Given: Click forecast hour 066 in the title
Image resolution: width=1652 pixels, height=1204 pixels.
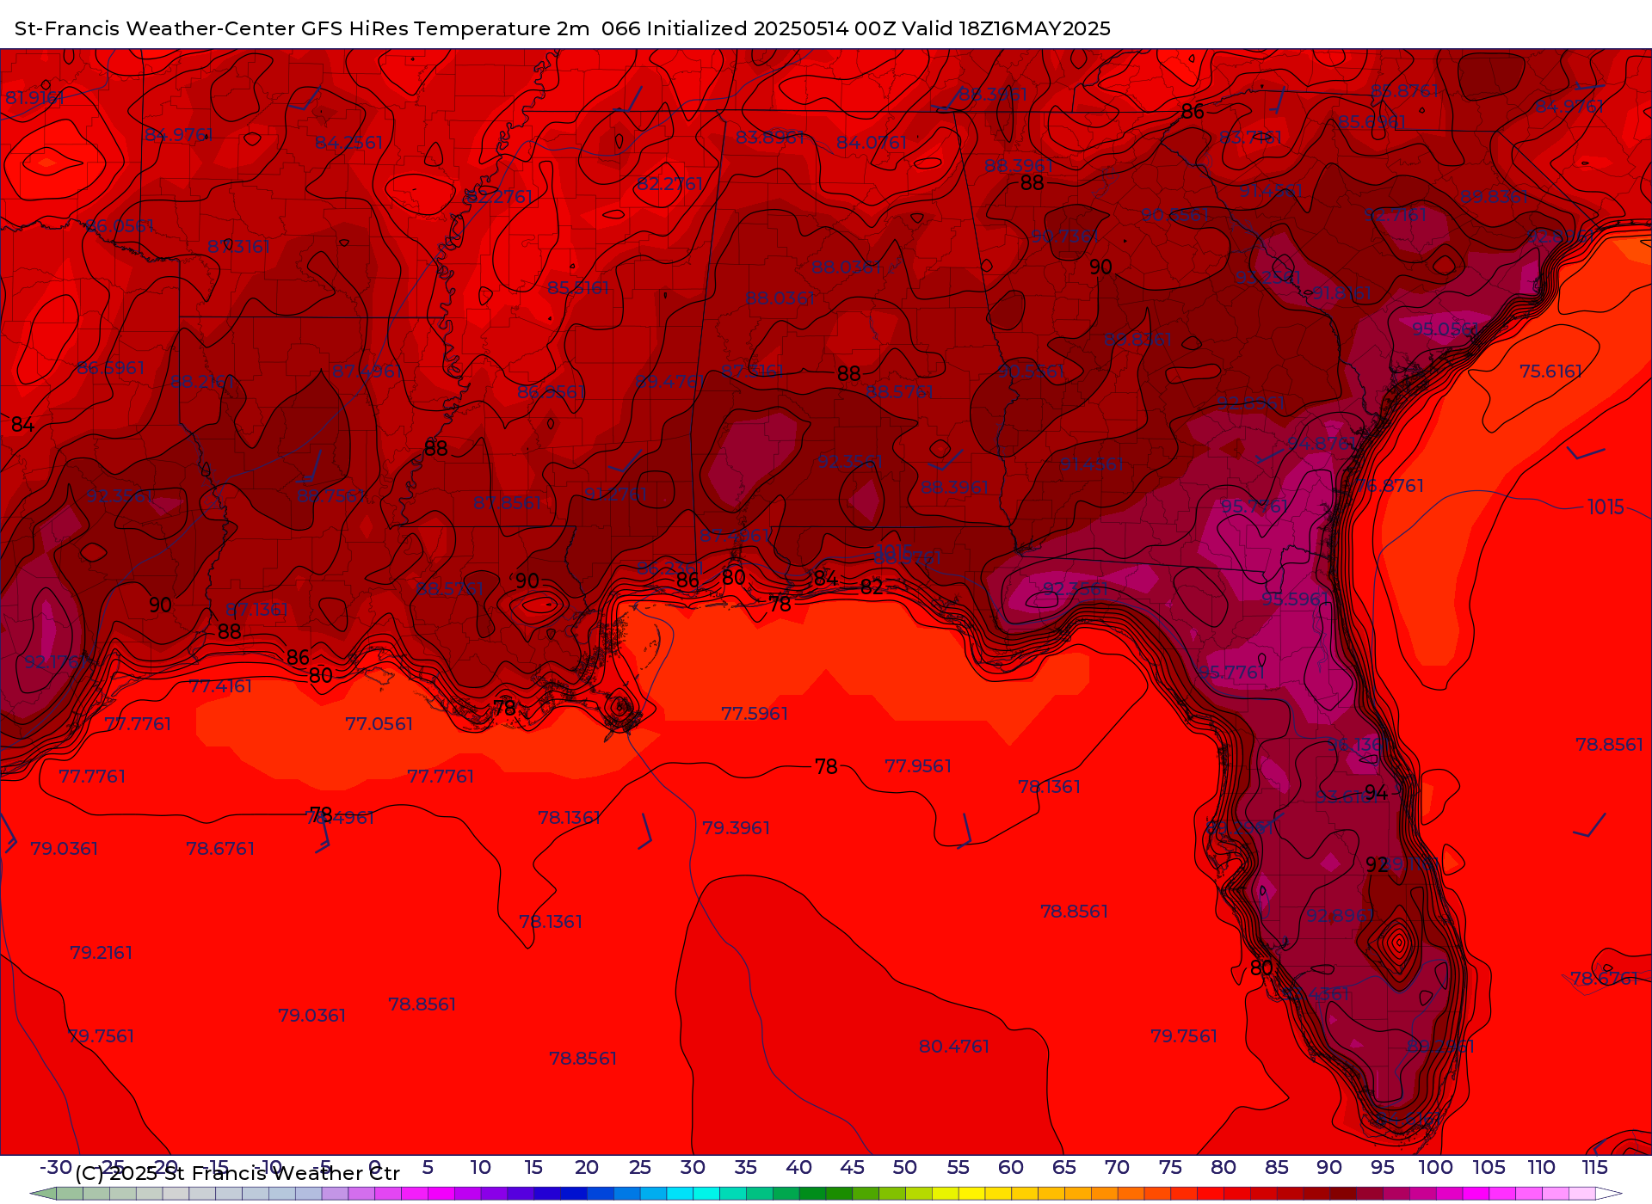Looking at the screenshot, I should coord(620,28).
